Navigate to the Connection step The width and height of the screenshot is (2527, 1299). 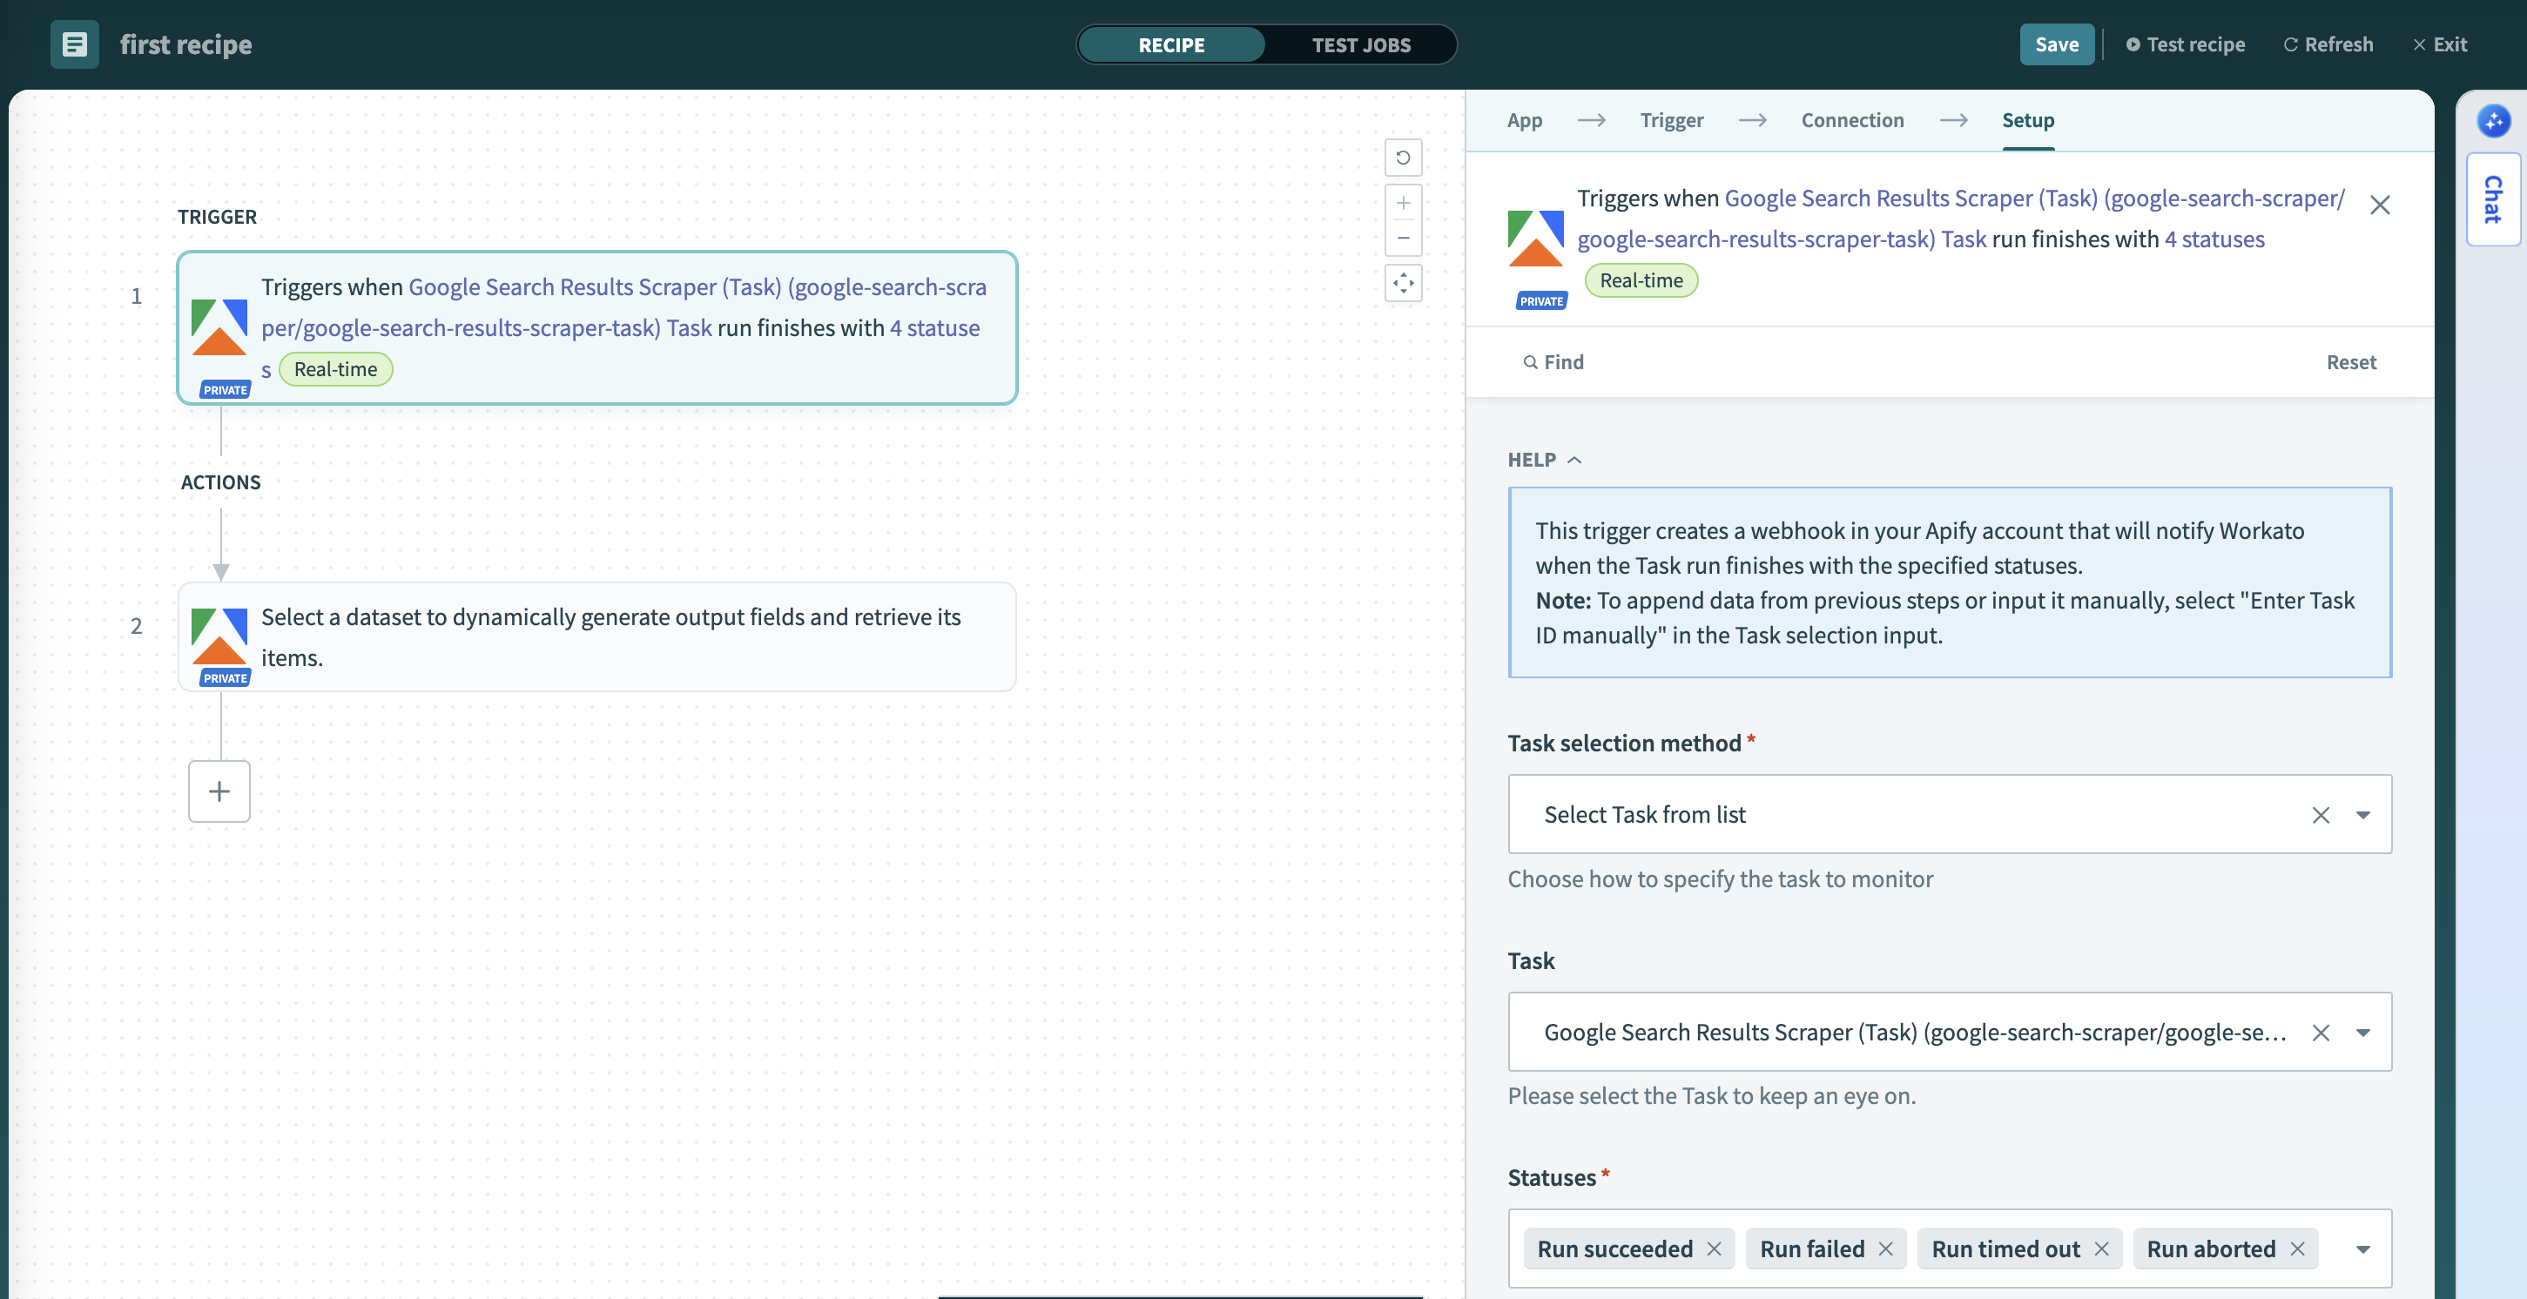point(1852,119)
